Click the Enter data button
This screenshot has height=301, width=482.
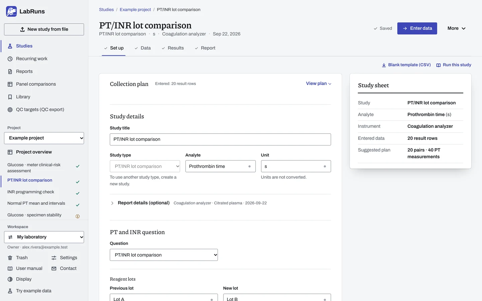coord(417,28)
